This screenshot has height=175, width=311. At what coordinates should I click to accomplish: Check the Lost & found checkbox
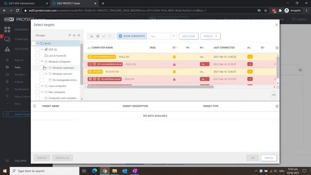37,55
